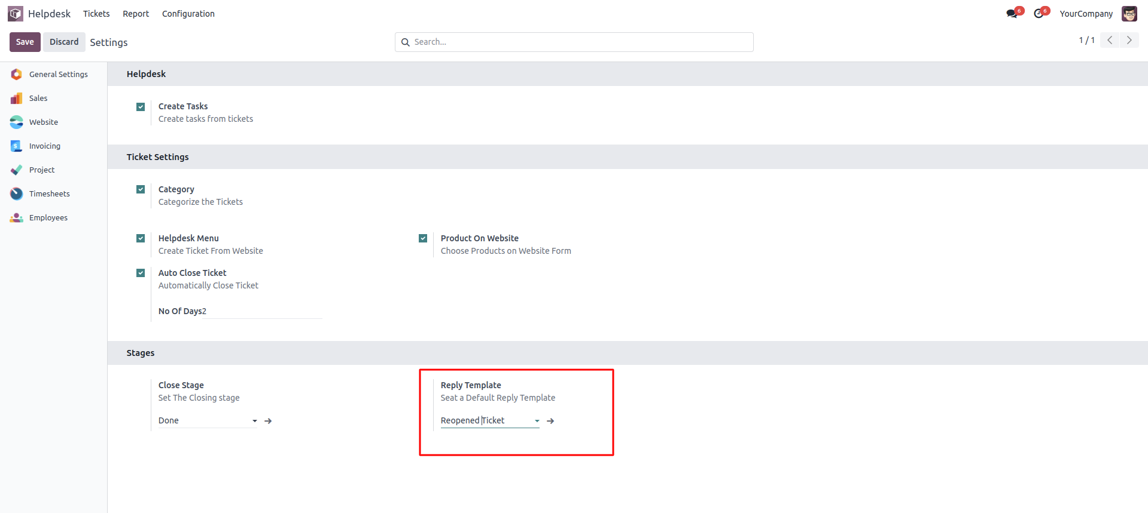1148x513 pixels.
Task: Uncheck the Auto Close Ticket option
Action: click(141, 273)
